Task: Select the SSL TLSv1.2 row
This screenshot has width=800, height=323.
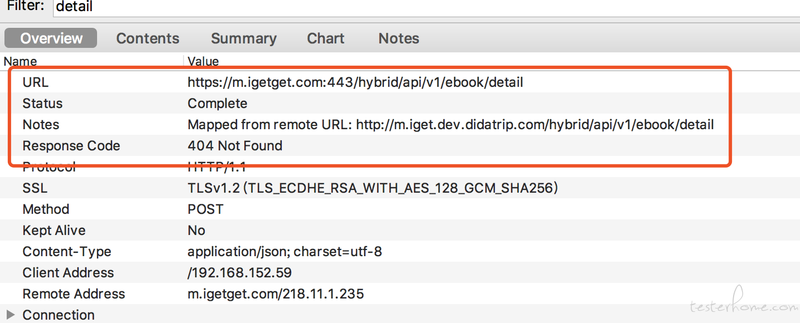Action: coord(400,188)
